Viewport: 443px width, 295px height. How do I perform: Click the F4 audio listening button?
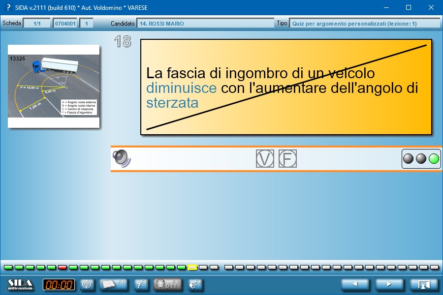(x=195, y=284)
